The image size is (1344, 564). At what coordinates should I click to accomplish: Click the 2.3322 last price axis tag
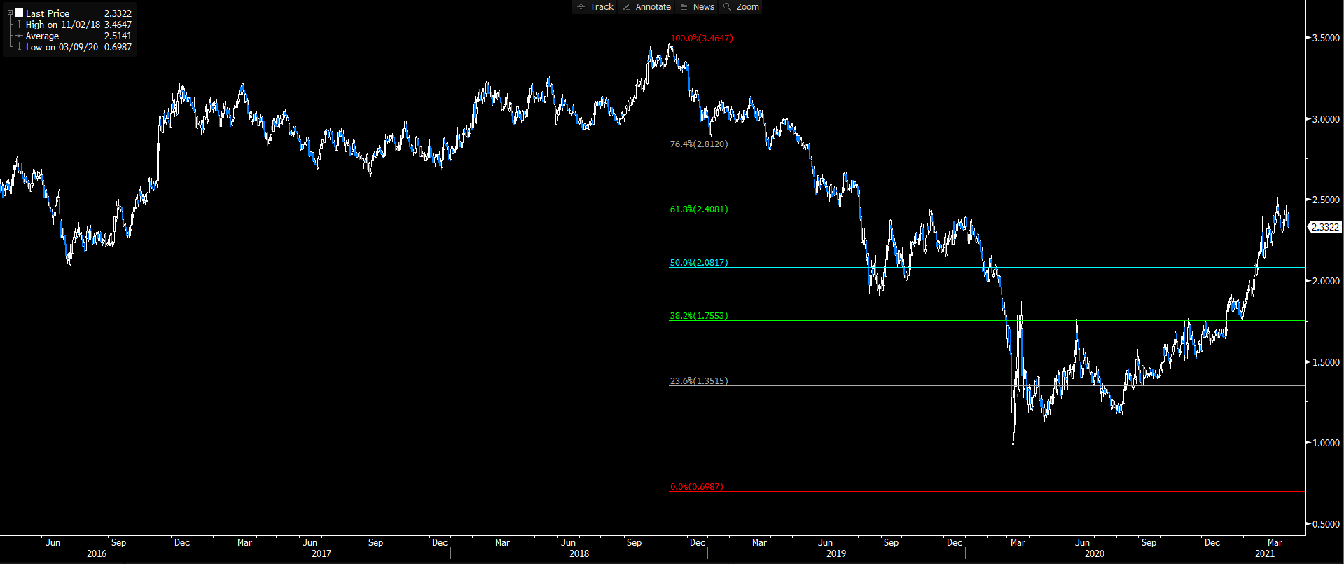coord(1325,227)
